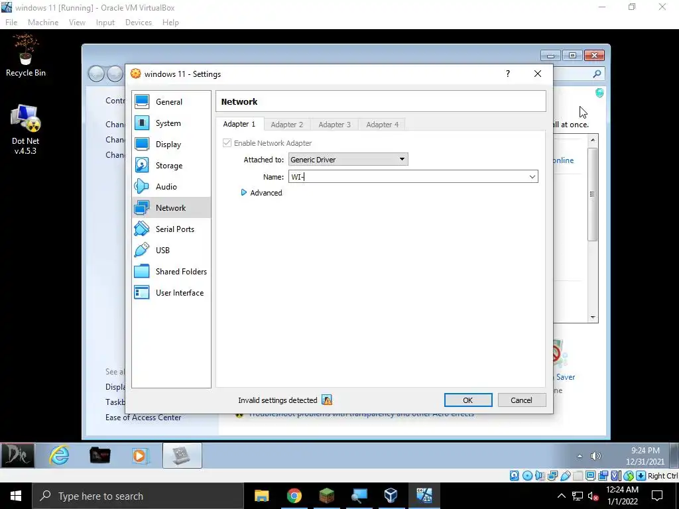This screenshot has width=679, height=509.
Task: Open Windows Media Player in guest taskbar
Action: coord(139,455)
